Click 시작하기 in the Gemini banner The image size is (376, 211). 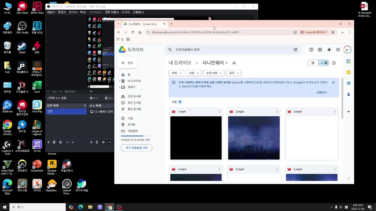[321, 92]
